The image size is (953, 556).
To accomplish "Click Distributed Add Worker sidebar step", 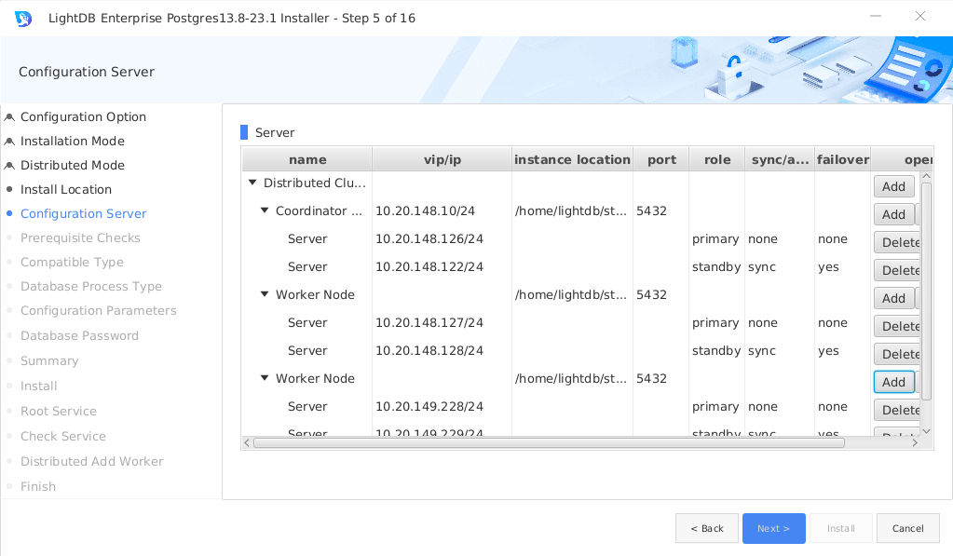I will tap(92, 461).
